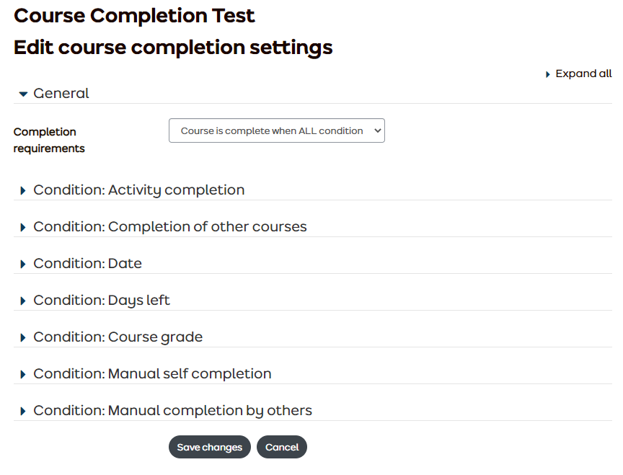
Task: Expand the Condition: Manual completion by others section
Action: [173, 410]
